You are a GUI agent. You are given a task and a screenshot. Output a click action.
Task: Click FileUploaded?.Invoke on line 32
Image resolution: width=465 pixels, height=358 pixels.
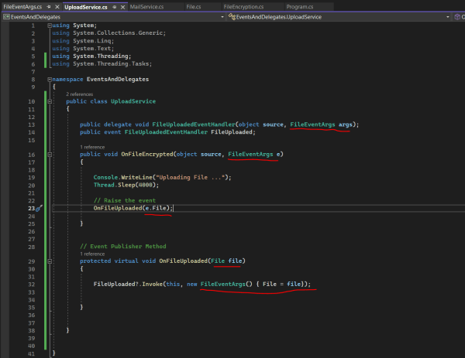click(x=127, y=284)
